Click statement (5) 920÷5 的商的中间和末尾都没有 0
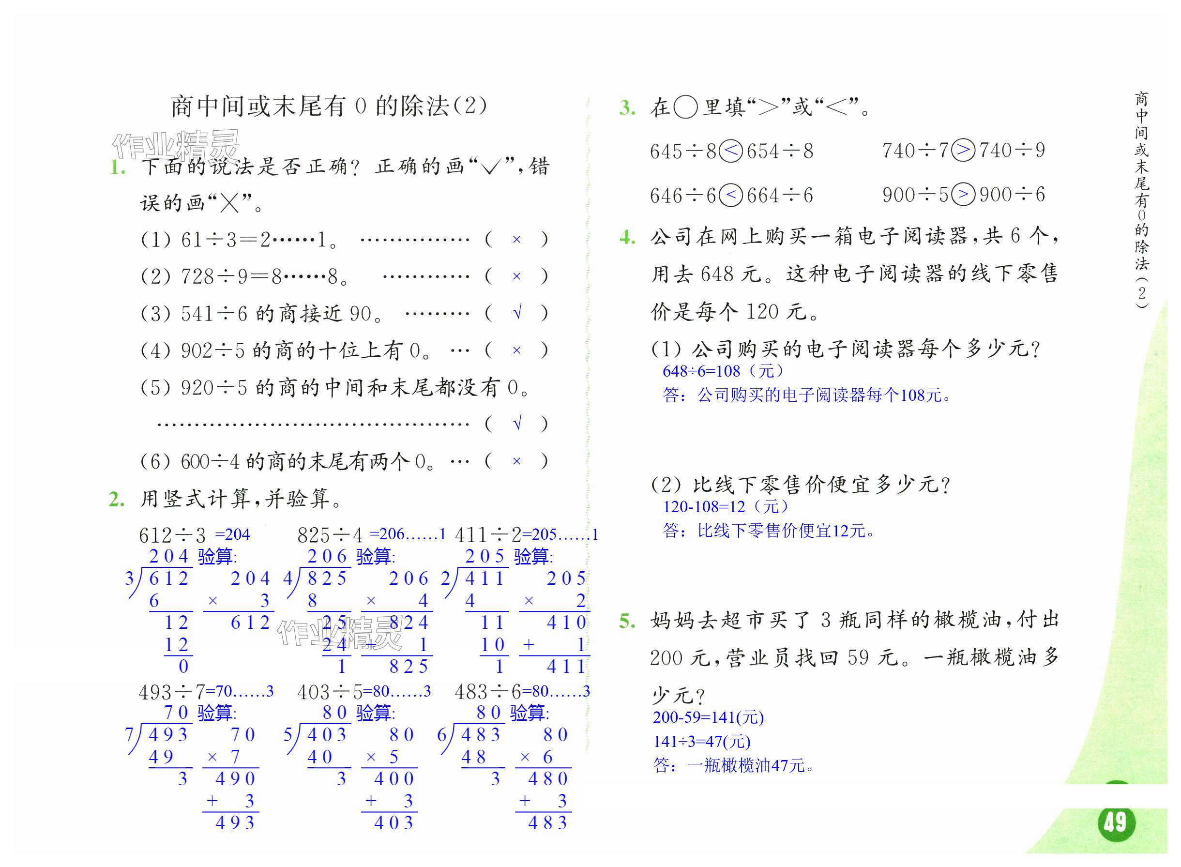The width and height of the screenshot is (1181, 867). [x=336, y=388]
